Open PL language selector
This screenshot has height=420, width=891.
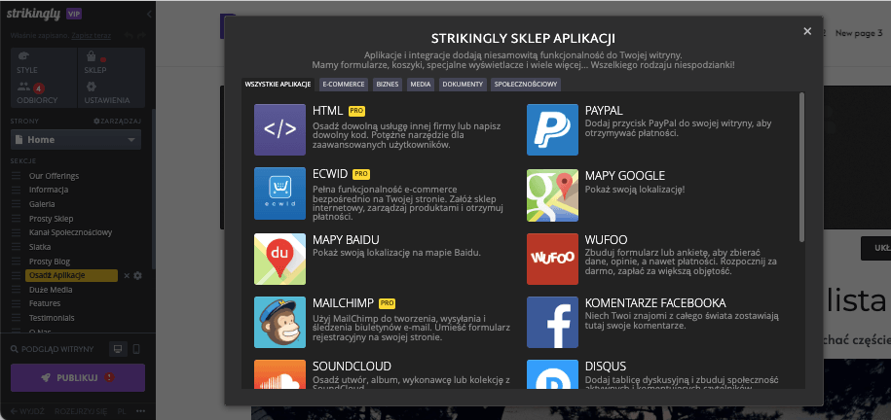tap(122, 411)
